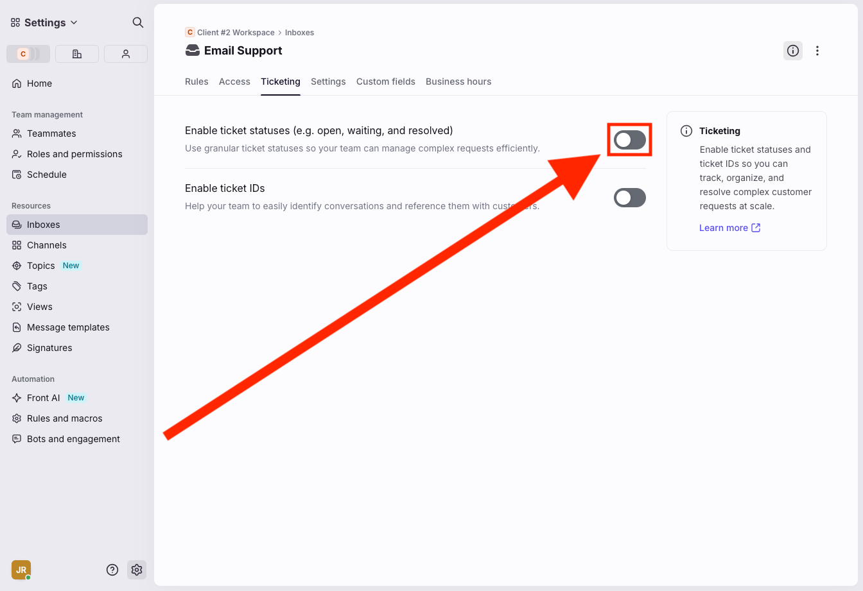Click the JR user avatar

(21, 570)
